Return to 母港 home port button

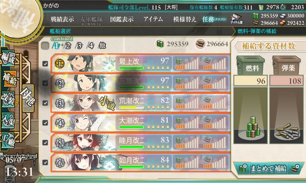click(x=28, y=98)
